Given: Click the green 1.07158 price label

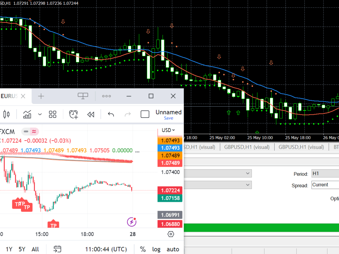Looking at the screenshot, I should 170,198.
